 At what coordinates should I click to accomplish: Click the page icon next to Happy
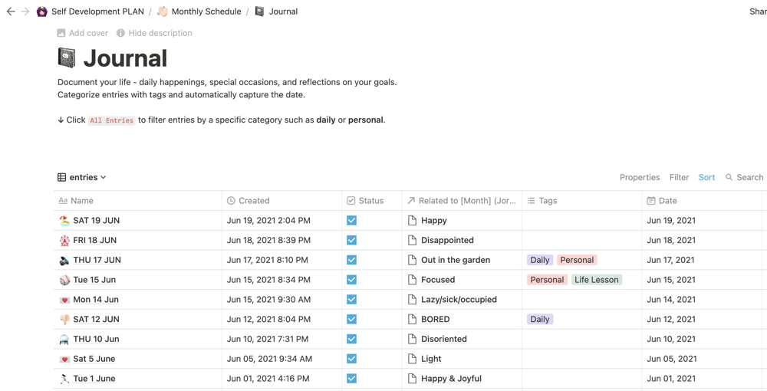pos(413,221)
